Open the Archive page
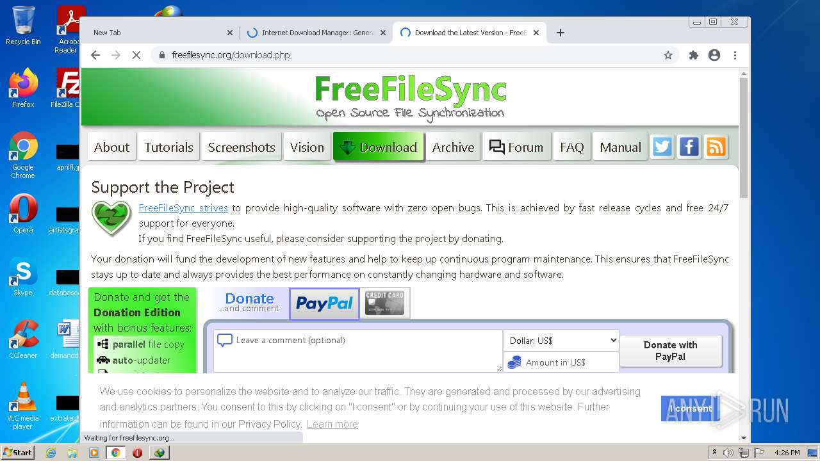 [x=453, y=147]
